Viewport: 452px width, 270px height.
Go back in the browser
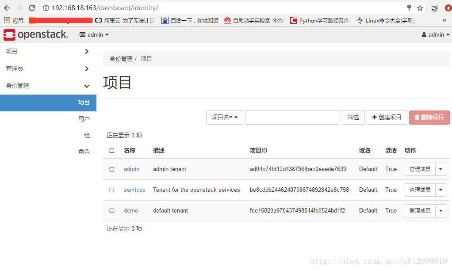(x=7, y=8)
